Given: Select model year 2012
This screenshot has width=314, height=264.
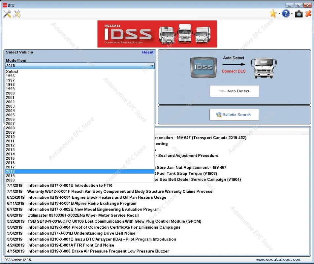Looking at the screenshot, I should (x=80, y=145).
